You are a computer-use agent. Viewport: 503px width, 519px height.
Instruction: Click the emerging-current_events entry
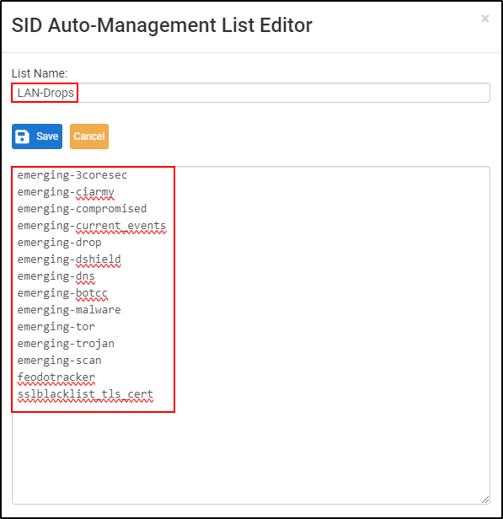tap(91, 226)
